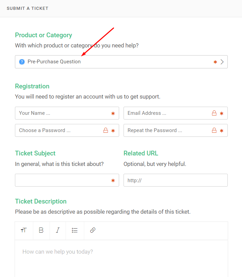Click the Your Name input field
The height and width of the screenshot is (277, 242).
[67, 113]
